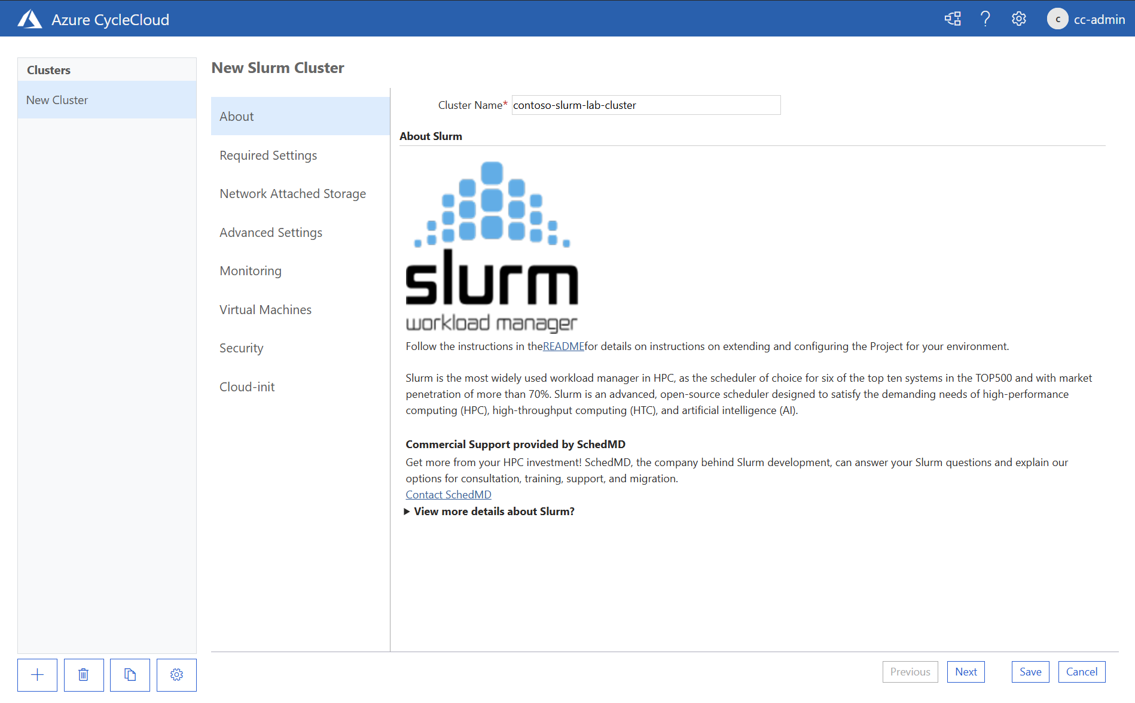This screenshot has width=1135, height=703.
Task: Copy cluster using the duplicate icon
Action: click(130, 675)
